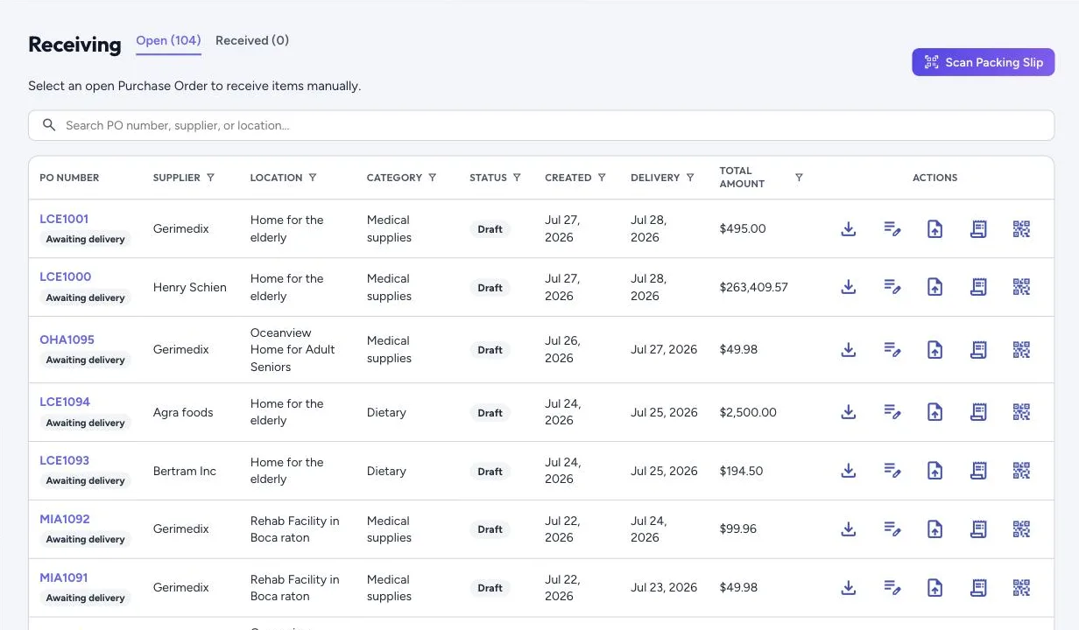
Task: Select the $99.96 total amount cell
Action: (738, 529)
